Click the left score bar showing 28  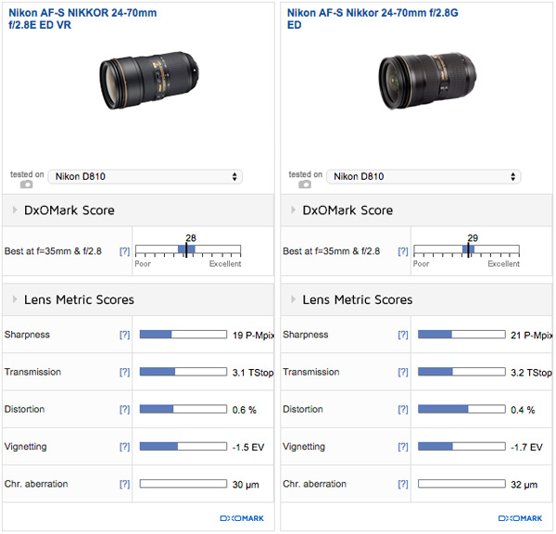pyautogui.click(x=188, y=250)
